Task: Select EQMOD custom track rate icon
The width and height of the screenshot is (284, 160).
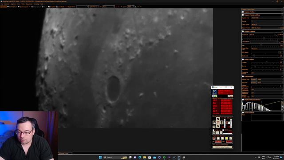Action: coord(231,138)
